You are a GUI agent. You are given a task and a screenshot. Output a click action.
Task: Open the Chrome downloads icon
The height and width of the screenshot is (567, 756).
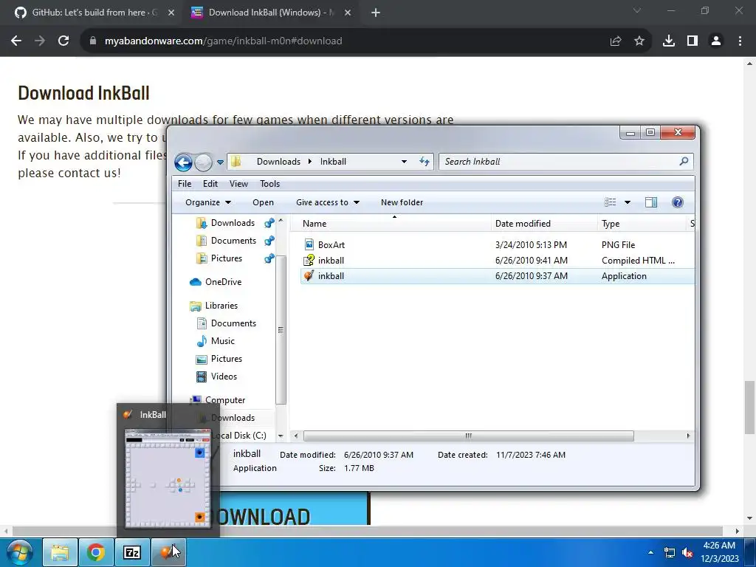coord(669,41)
